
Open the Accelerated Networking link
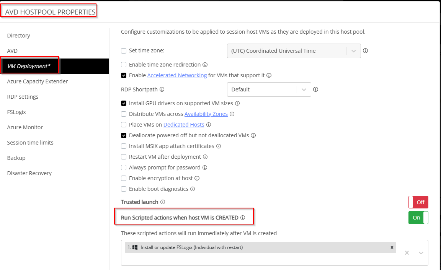(x=177, y=75)
